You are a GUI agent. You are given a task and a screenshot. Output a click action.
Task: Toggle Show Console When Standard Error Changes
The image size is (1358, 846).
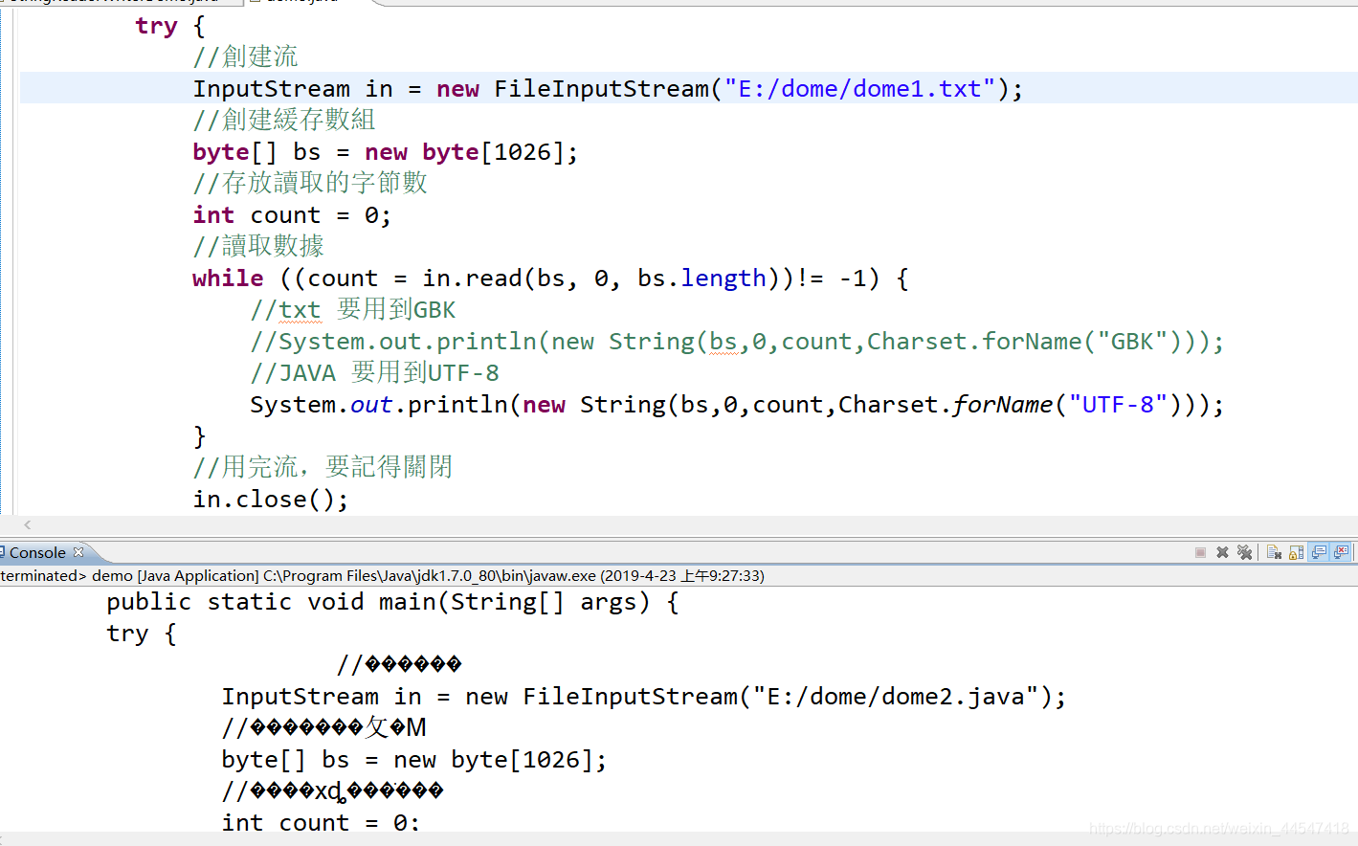tap(1341, 552)
